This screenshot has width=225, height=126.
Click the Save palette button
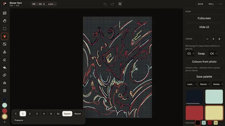(204, 77)
